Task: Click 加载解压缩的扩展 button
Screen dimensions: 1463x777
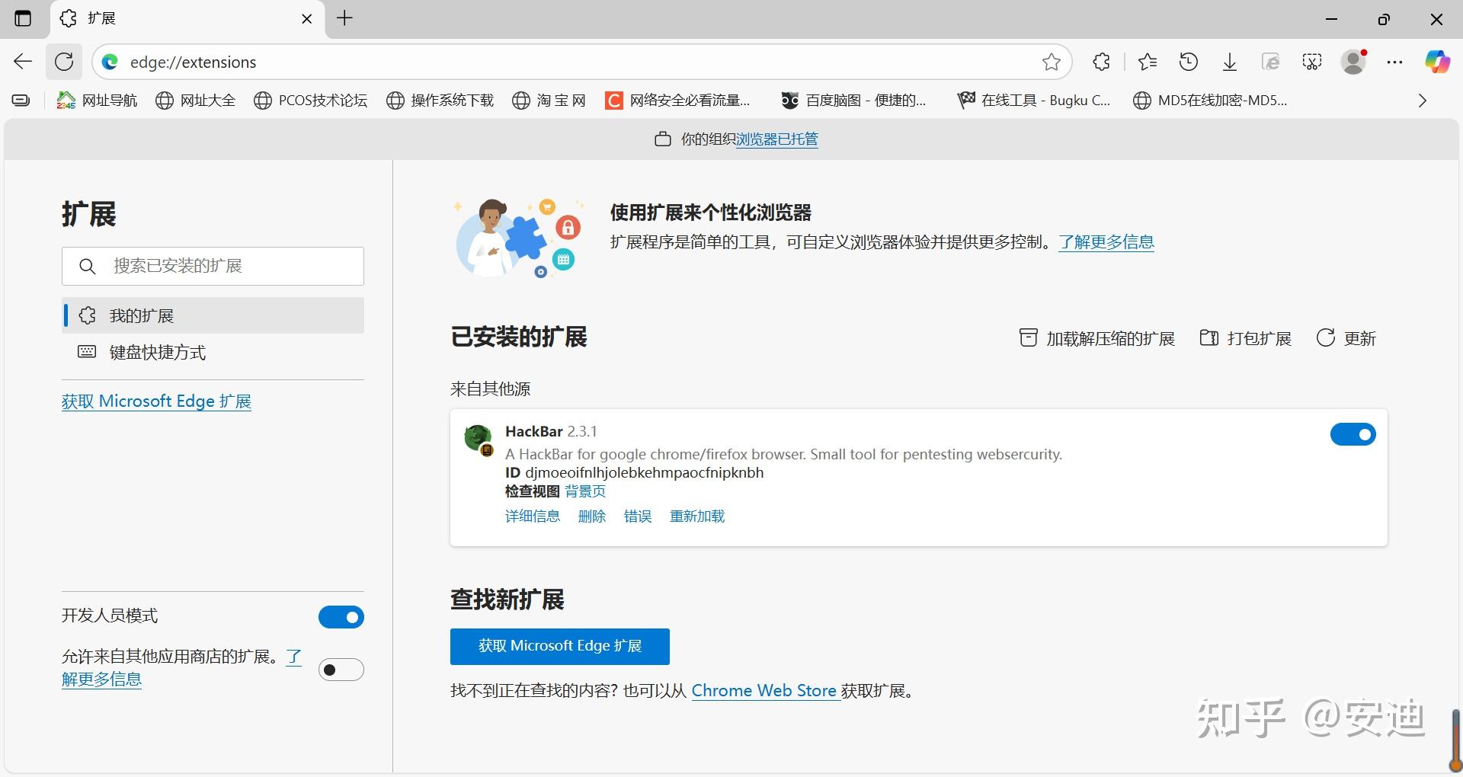Action: click(x=1097, y=338)
